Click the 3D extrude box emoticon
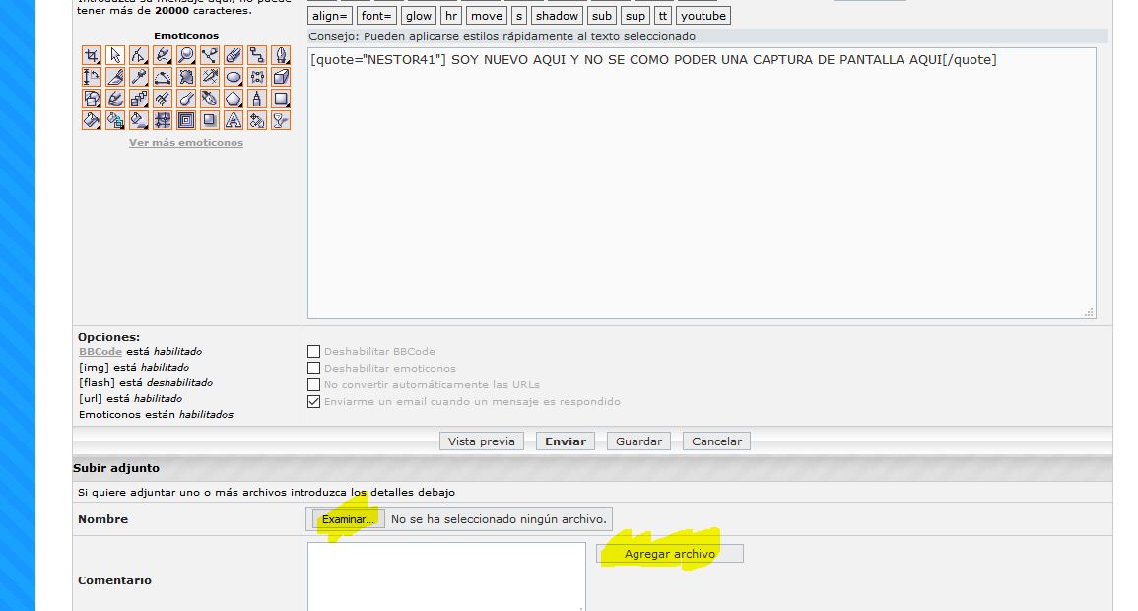 coord(281,77)
